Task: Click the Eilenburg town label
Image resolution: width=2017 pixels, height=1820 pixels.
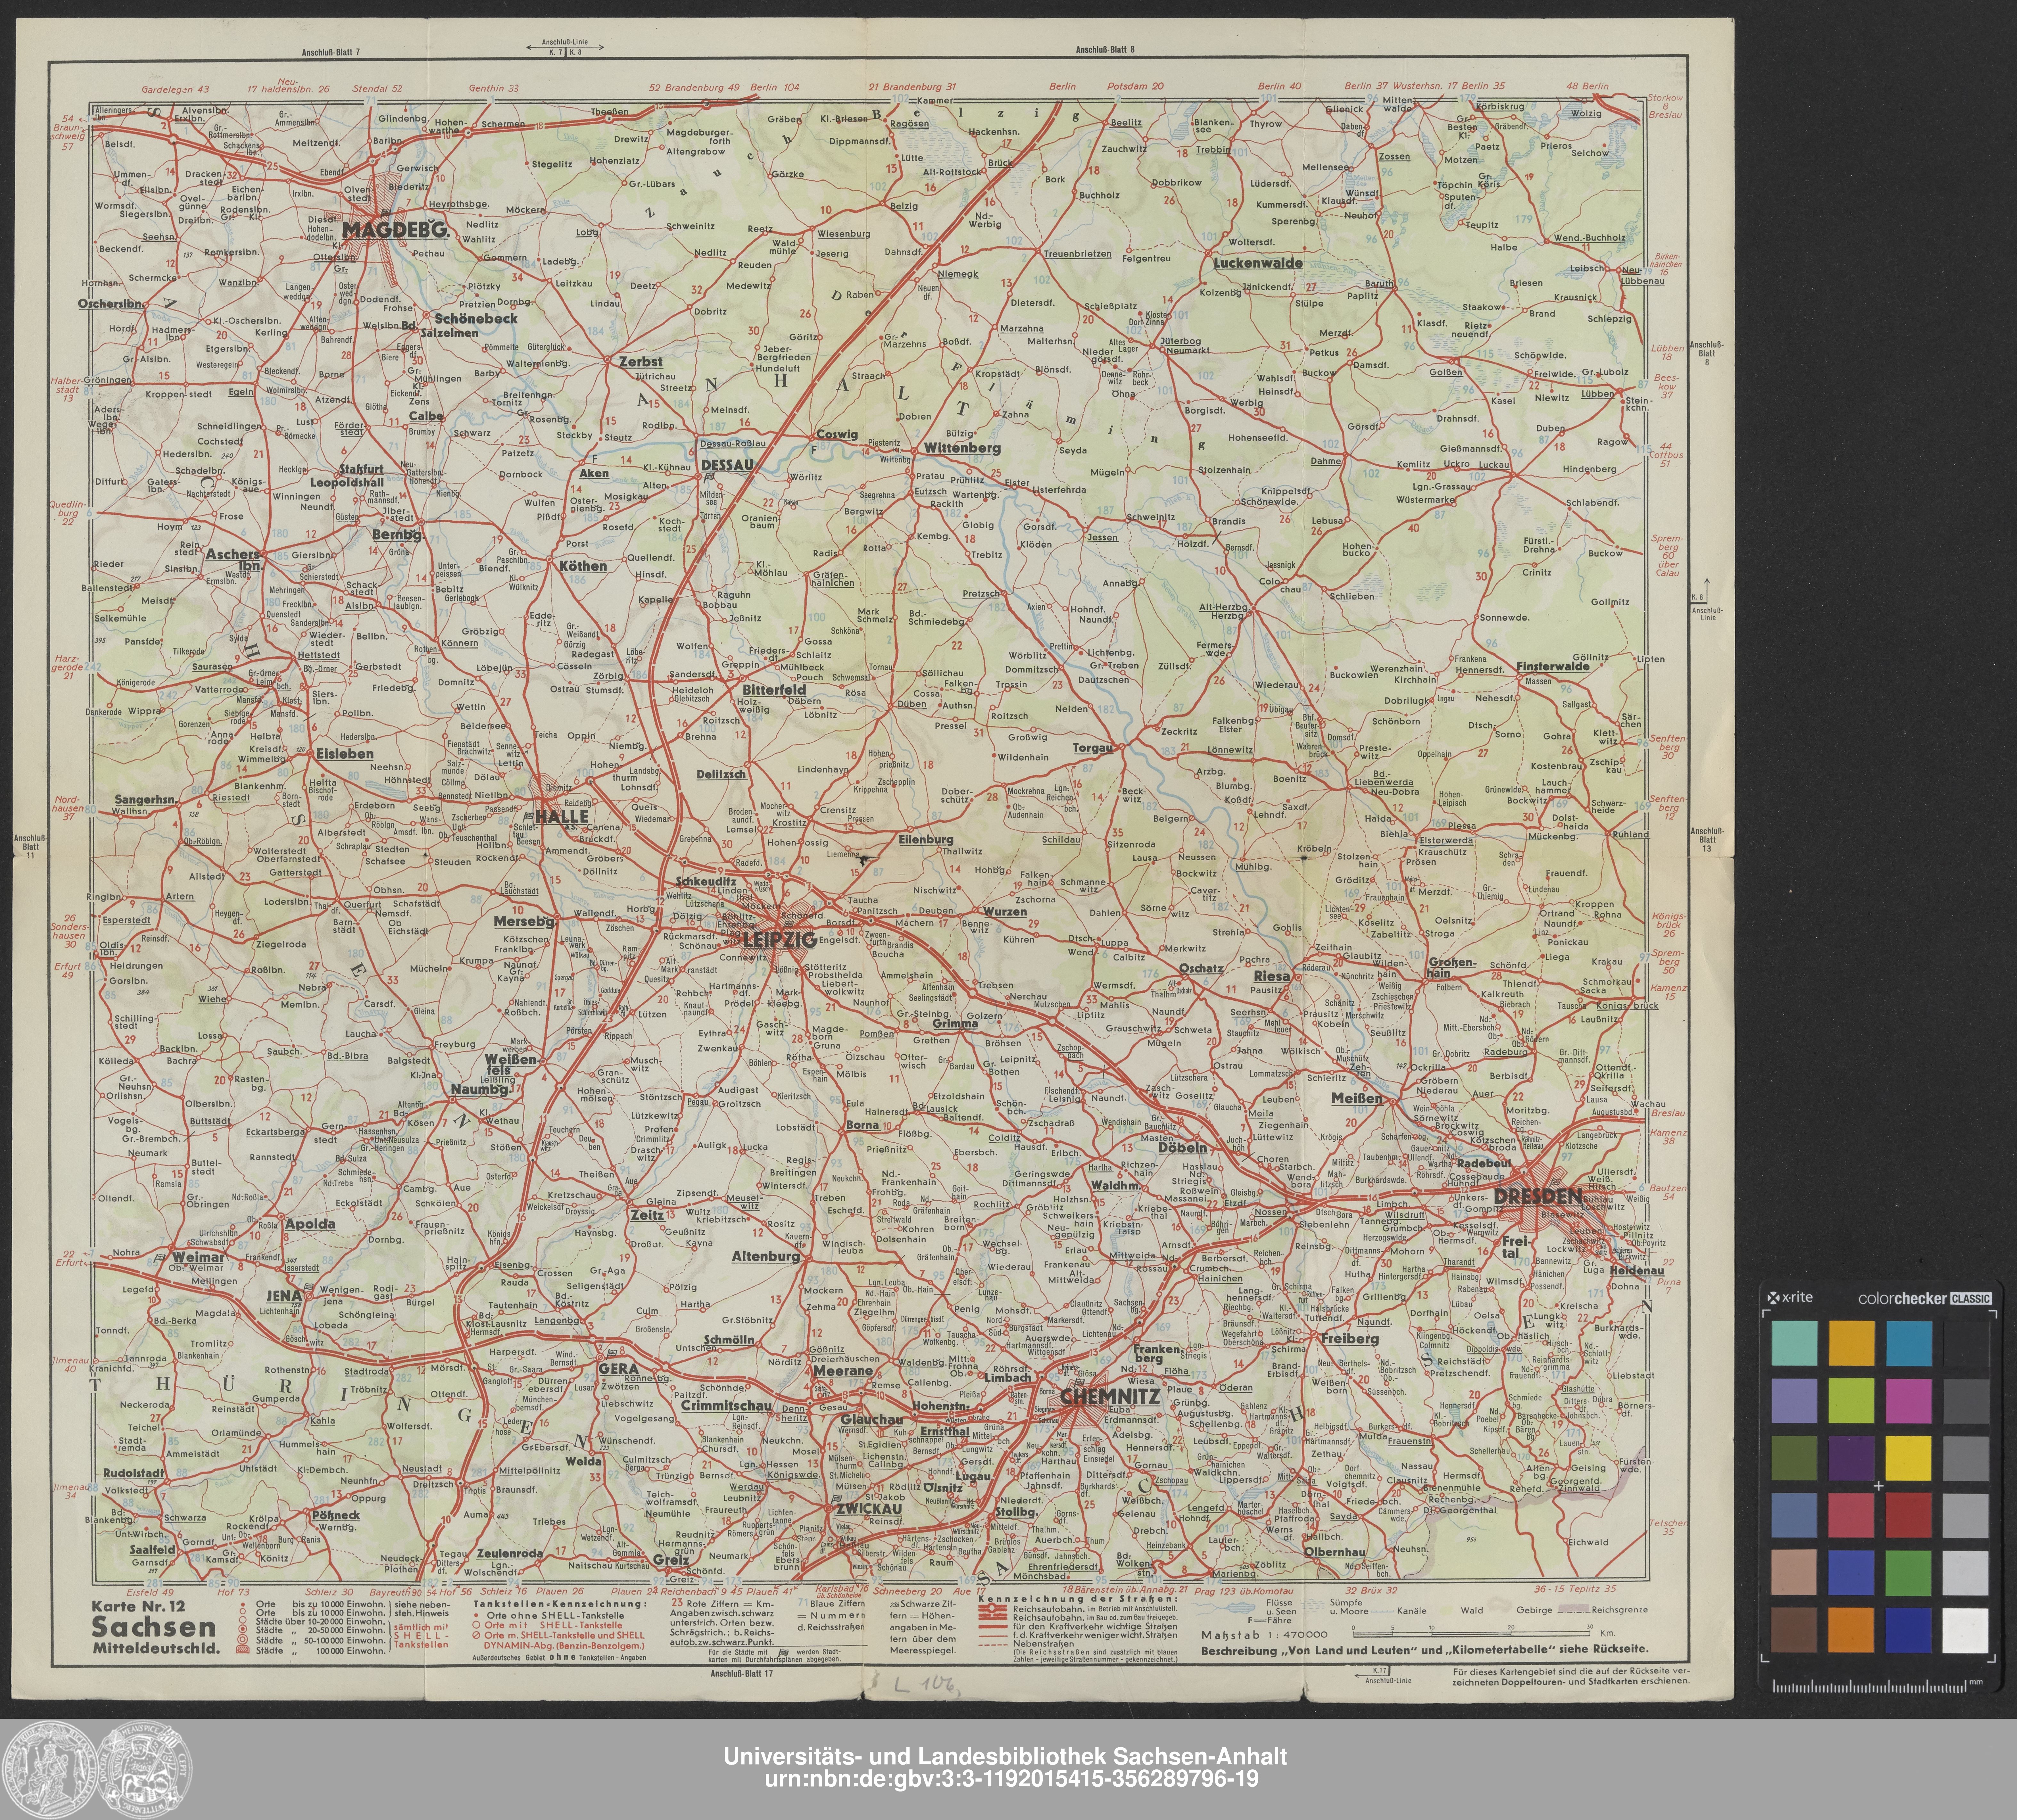Action: point(926,840)
